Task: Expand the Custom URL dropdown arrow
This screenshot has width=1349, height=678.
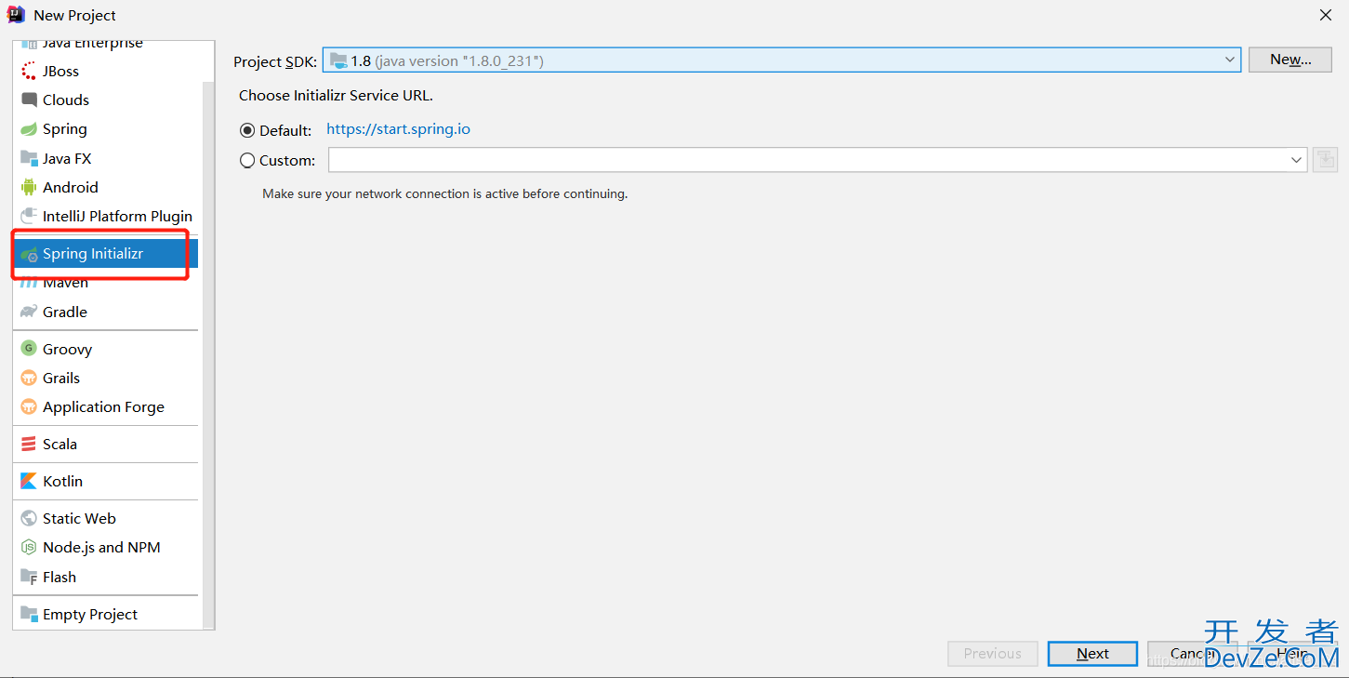Action: (1297, 160)
